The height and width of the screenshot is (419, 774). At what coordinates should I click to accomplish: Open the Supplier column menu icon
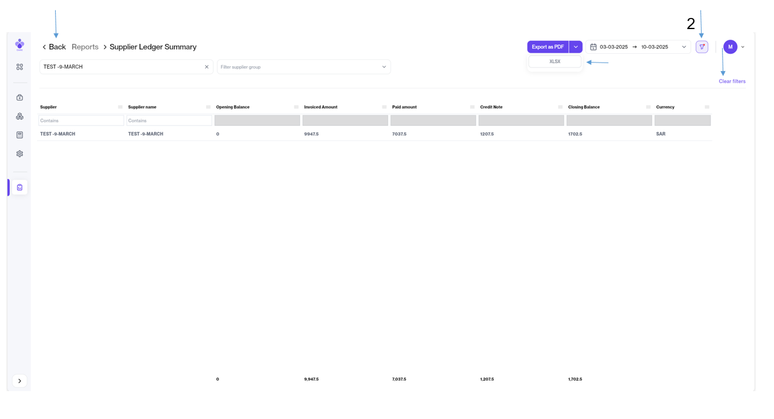(120, 107)
